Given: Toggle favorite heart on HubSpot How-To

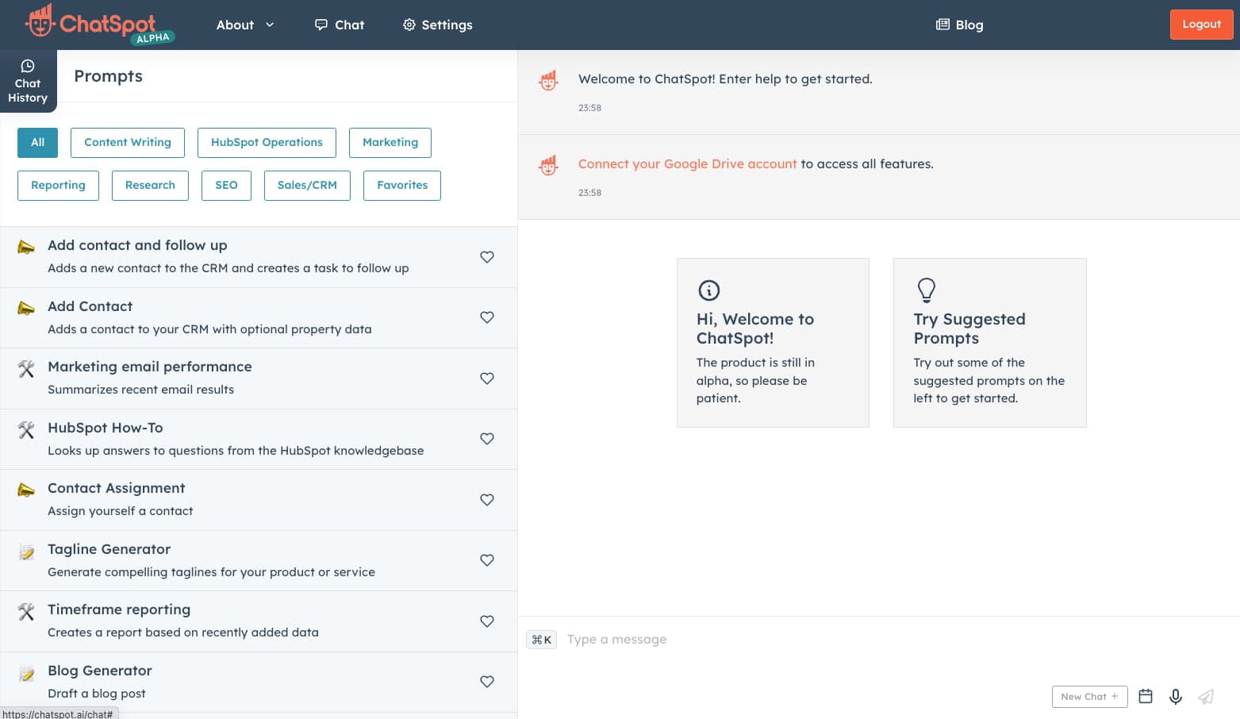Looking at the screenshot, I should 487,439.
